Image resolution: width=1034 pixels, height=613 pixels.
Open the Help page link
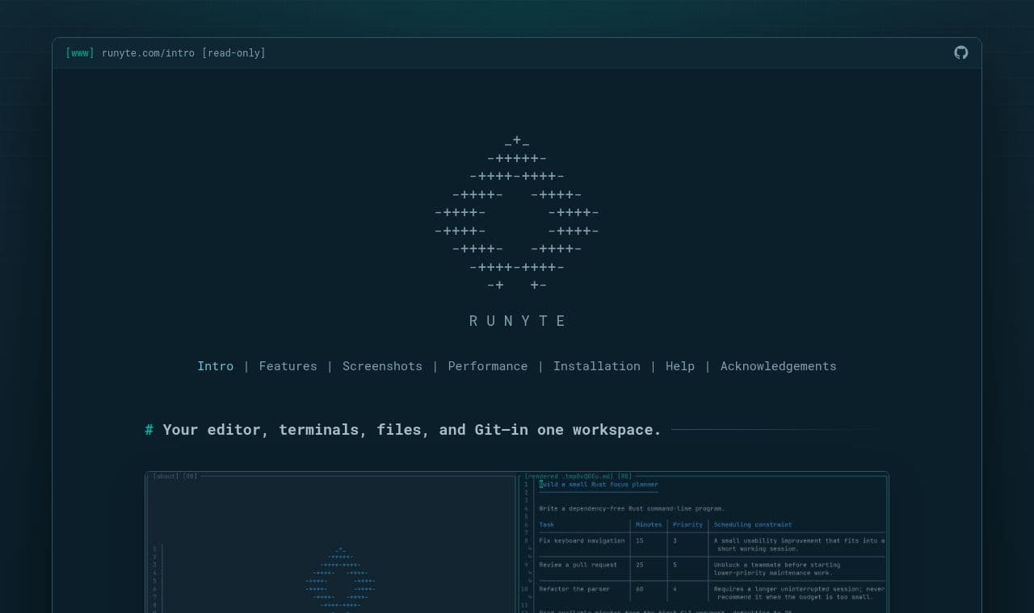(x=679, y=366)
